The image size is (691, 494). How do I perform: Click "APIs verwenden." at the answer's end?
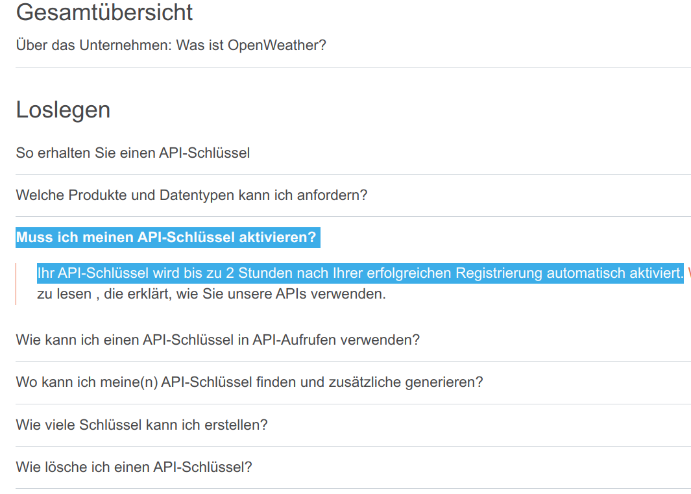(x=348, y=294)
